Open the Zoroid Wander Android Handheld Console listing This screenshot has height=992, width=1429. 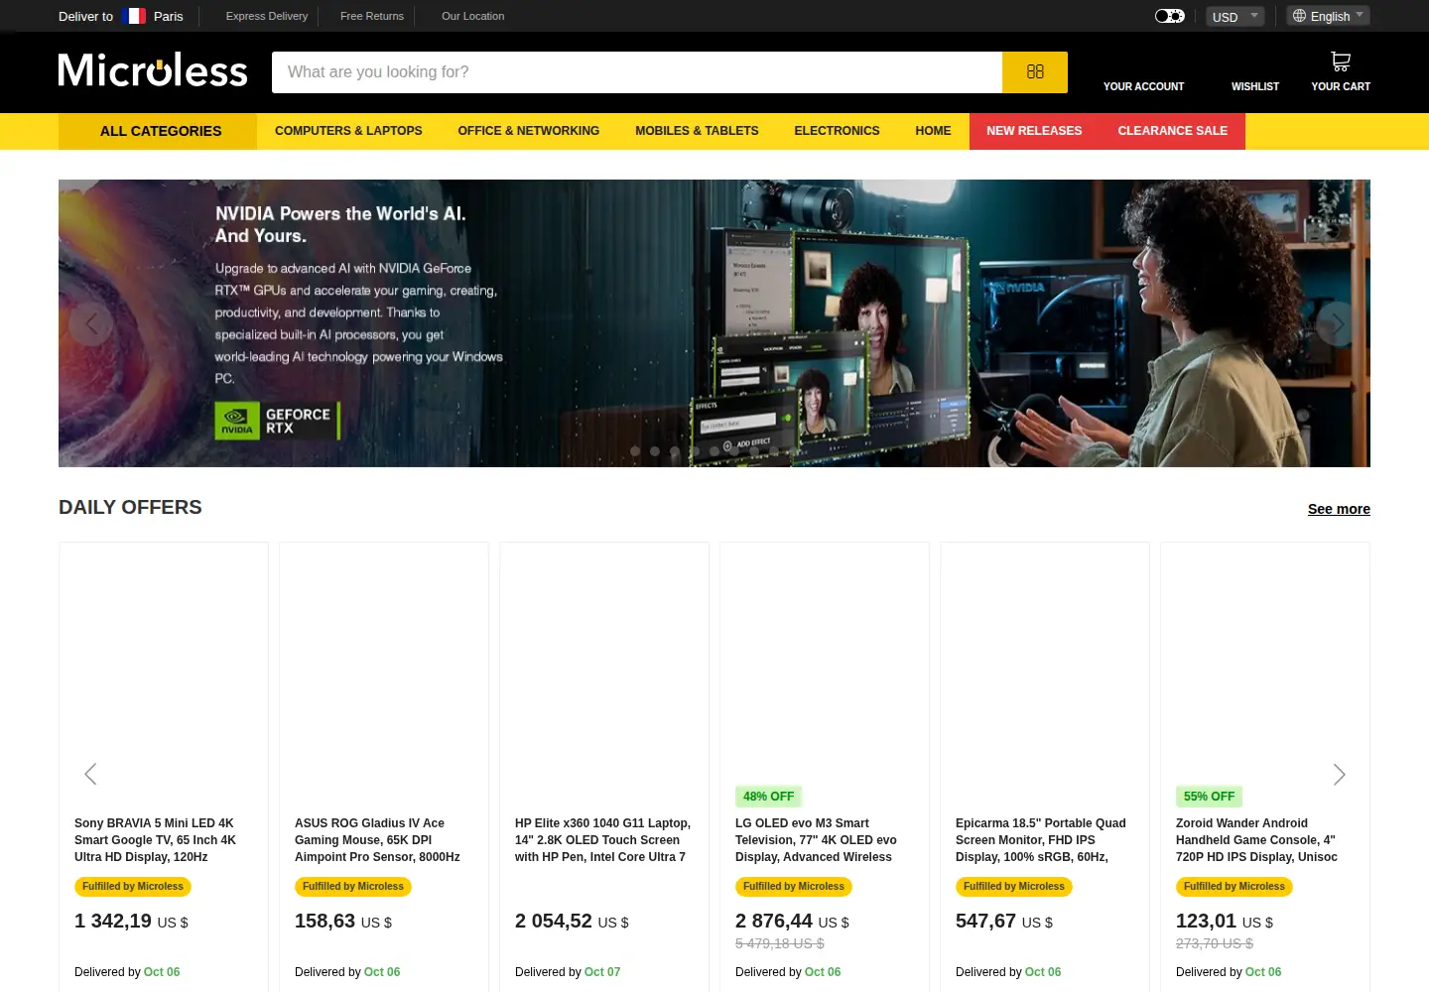pyautogui.click(x=1256, y=840)
